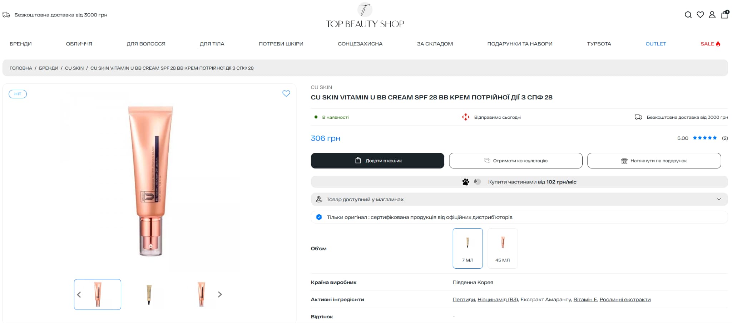
Task: Open the site search icon
Action: coord(688,15)
